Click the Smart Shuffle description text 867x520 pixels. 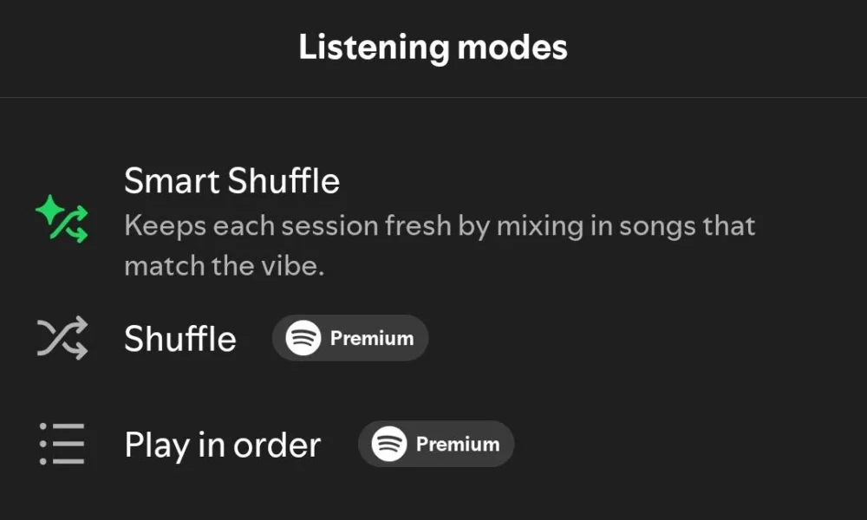coord(440,245)
